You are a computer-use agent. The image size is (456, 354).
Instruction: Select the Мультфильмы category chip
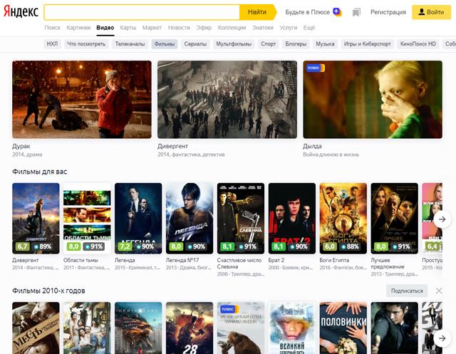[234, 44]
